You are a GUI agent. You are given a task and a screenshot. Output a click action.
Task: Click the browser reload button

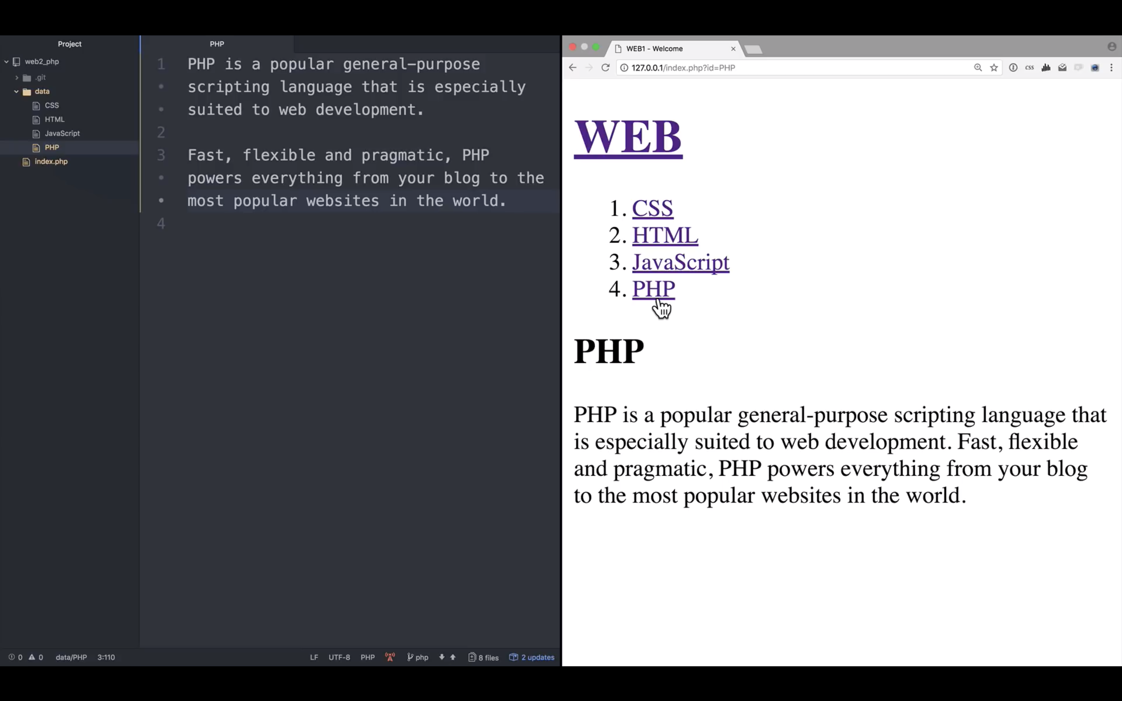click(605, 68)
